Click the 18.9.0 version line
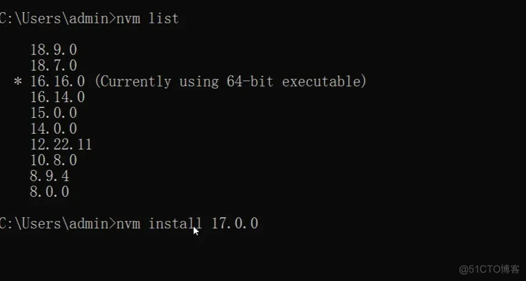 (x=54, y=49)
